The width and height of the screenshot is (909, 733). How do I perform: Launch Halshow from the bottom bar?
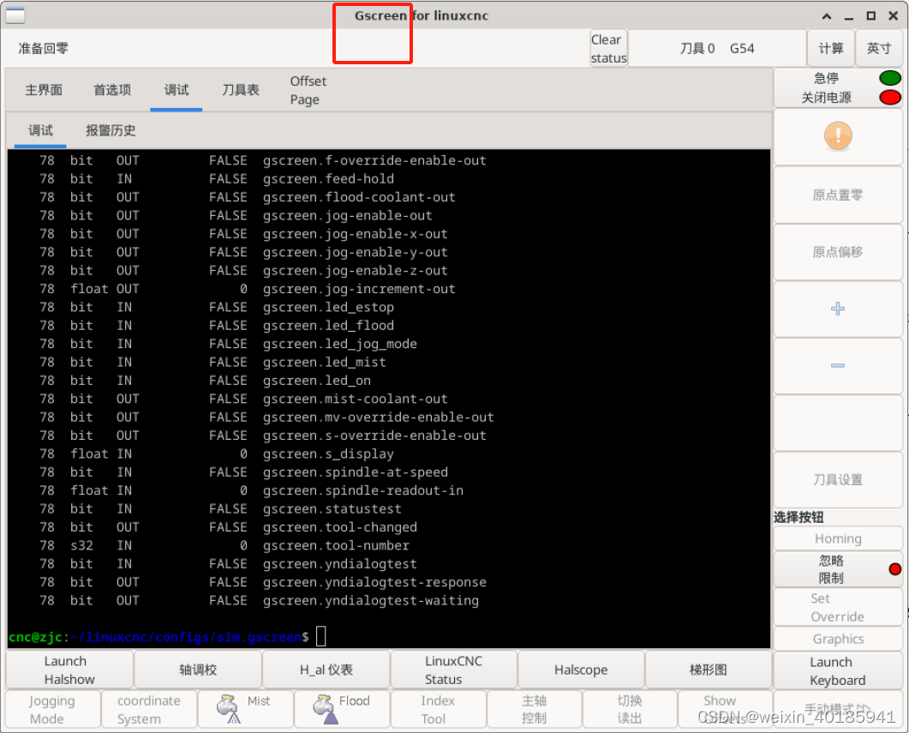click(x=69, y=670)
